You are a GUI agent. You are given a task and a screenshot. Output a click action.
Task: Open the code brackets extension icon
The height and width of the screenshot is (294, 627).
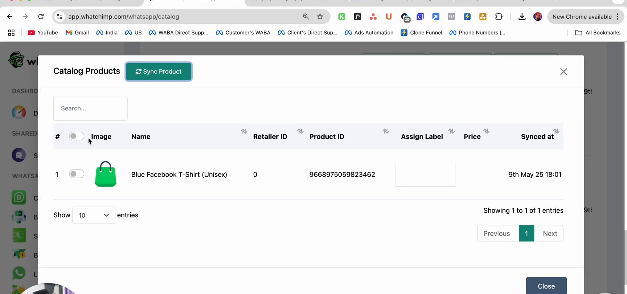point(451,17)
